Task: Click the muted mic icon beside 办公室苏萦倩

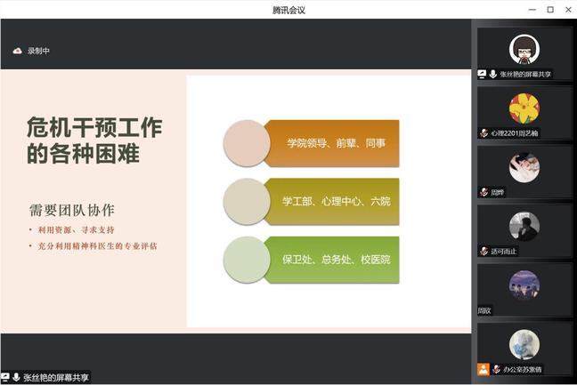Action: coord(495,369)
